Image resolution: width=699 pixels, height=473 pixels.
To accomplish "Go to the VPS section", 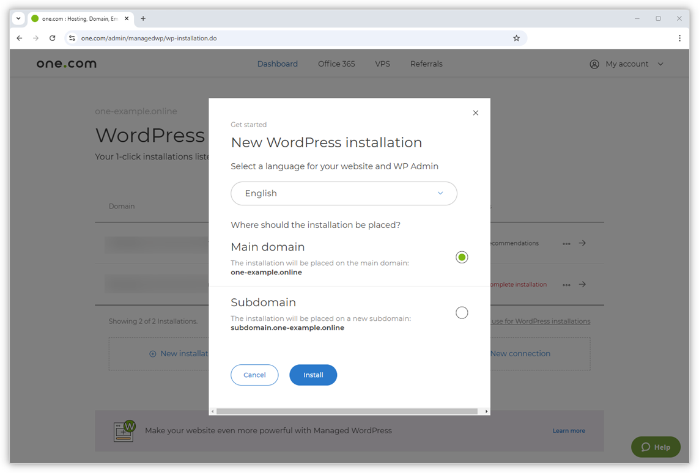I will pyautogui.click(x=382, y=64).
